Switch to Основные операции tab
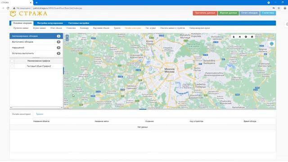Image resolution: width=288 pixels, height=162 pixels. pyautogui.click(x=22, y=23)
